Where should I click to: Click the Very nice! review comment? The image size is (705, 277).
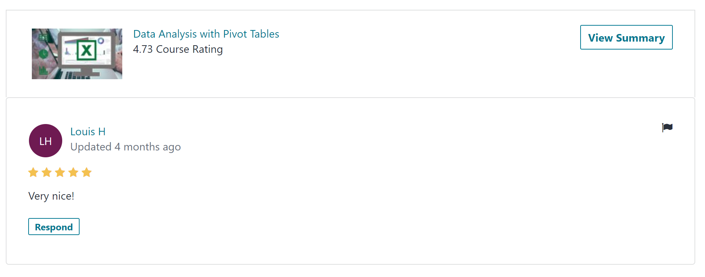point(51,196)
